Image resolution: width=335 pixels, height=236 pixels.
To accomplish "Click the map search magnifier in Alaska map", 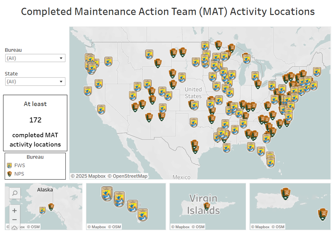I will coord(15,193).
